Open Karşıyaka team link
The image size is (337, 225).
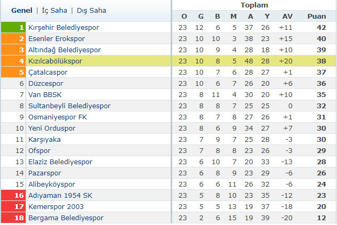(44, 139)
